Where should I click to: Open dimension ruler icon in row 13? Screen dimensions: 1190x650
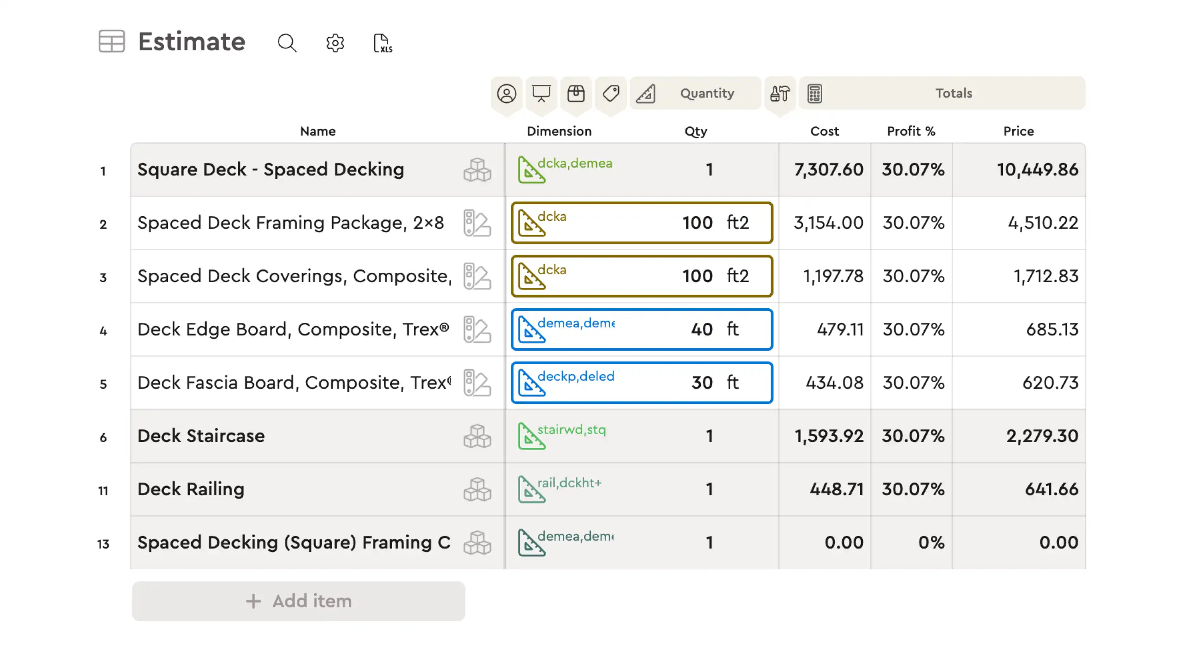[x=531, y=543]
